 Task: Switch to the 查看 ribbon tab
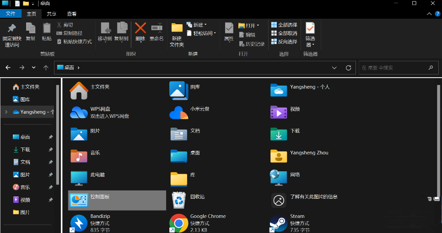tap(72, 14)
